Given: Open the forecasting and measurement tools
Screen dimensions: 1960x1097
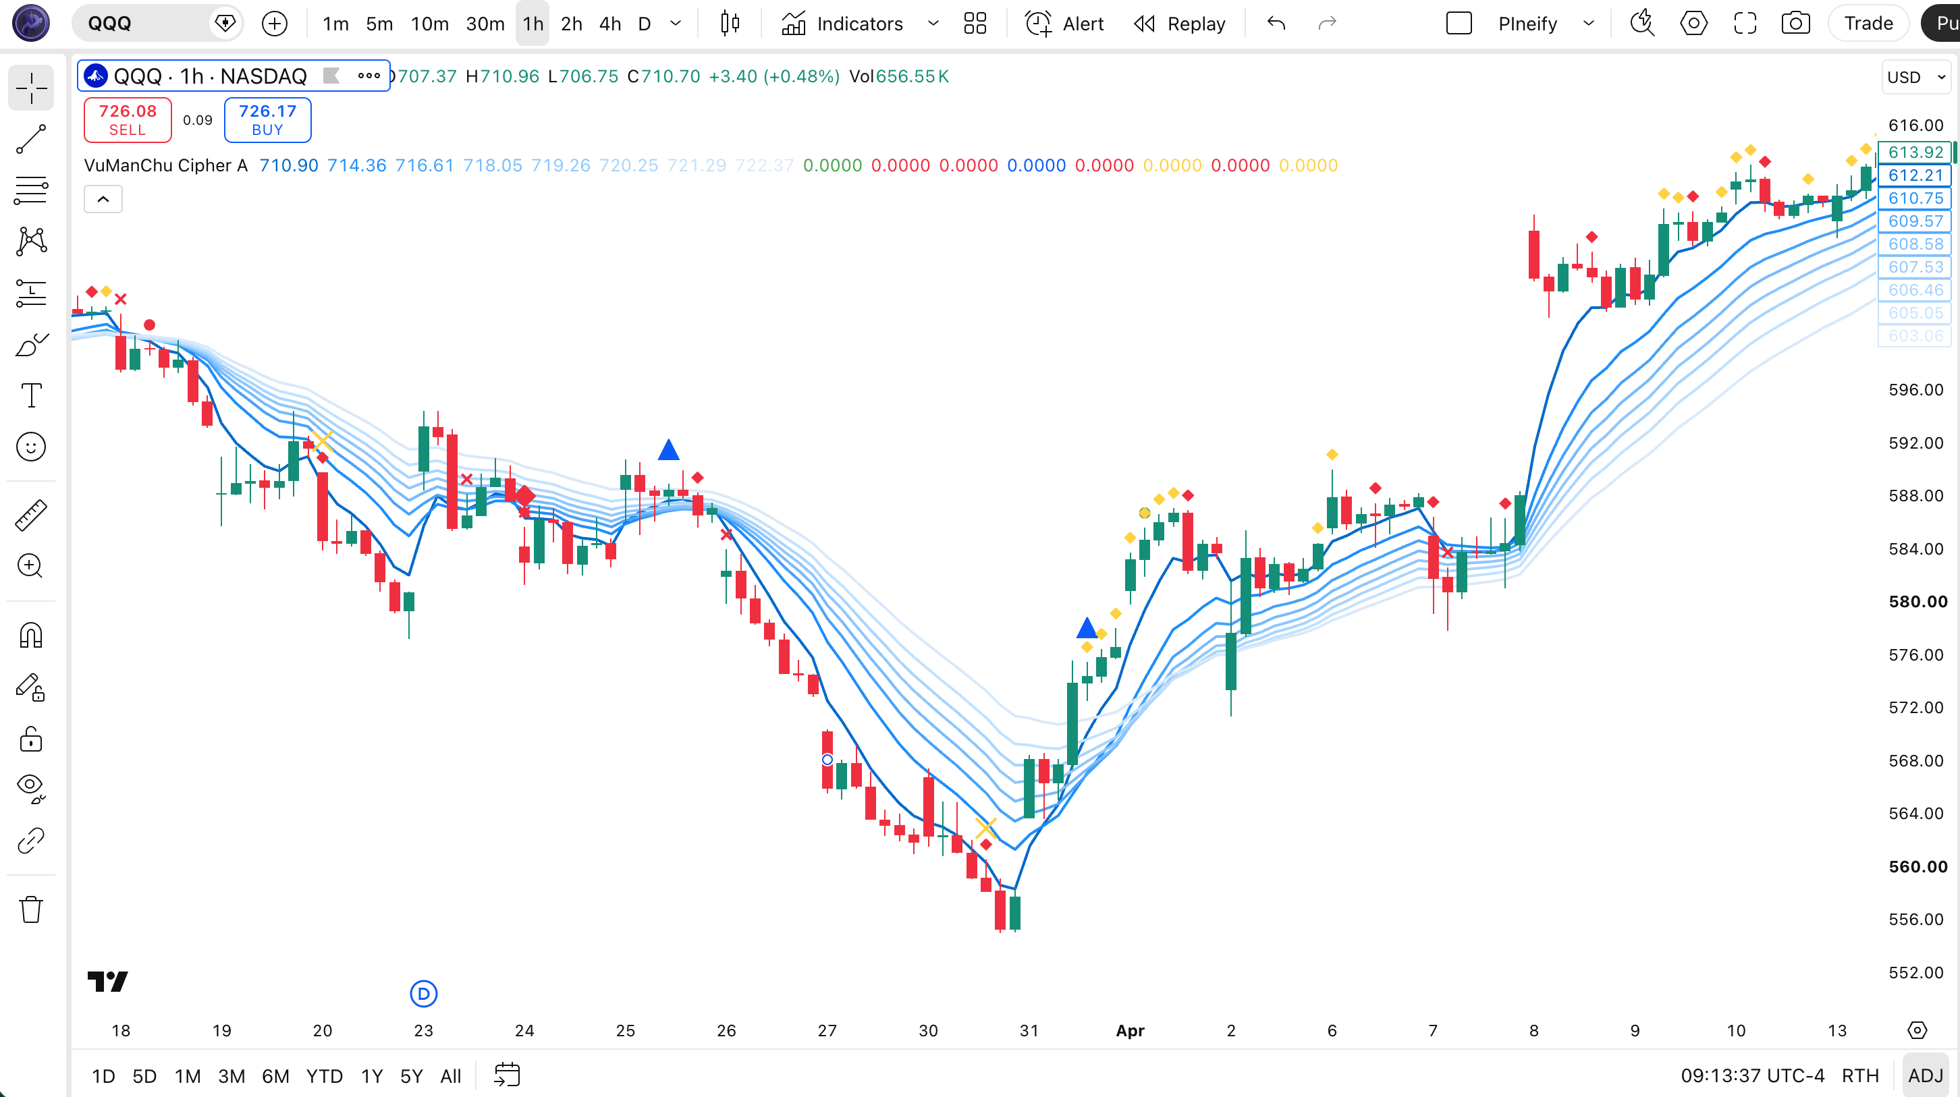Looking at the screenshot, I should 31,293.
